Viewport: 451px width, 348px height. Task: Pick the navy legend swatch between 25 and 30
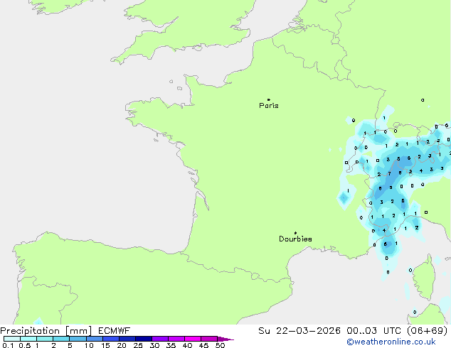click(144, 339)
